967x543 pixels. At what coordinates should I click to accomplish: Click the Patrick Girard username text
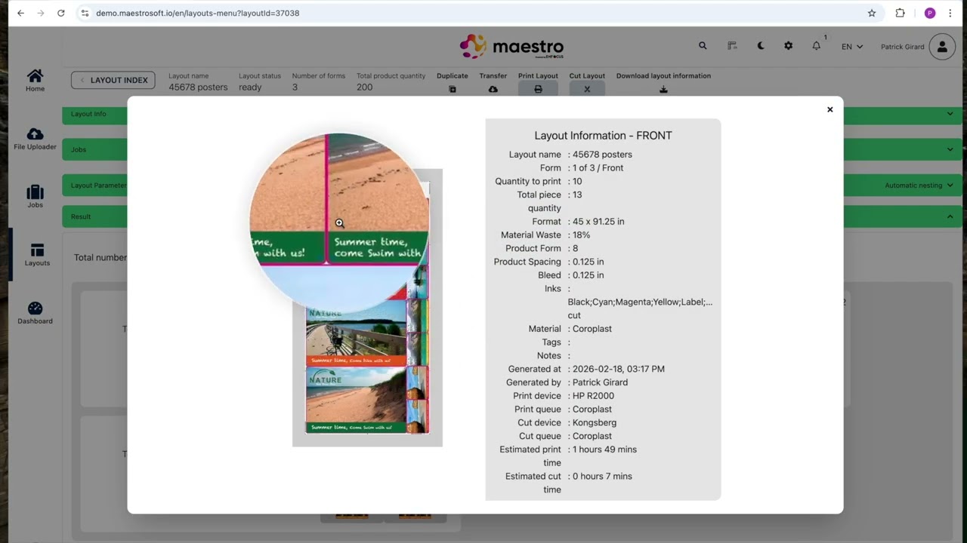coord(902,47)
